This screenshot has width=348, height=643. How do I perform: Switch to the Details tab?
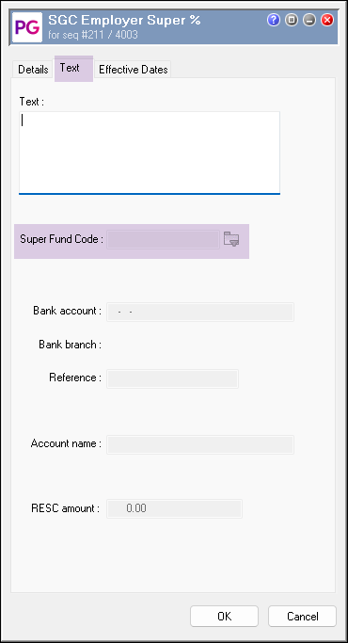pyautogui.click(x=33, y=70)
